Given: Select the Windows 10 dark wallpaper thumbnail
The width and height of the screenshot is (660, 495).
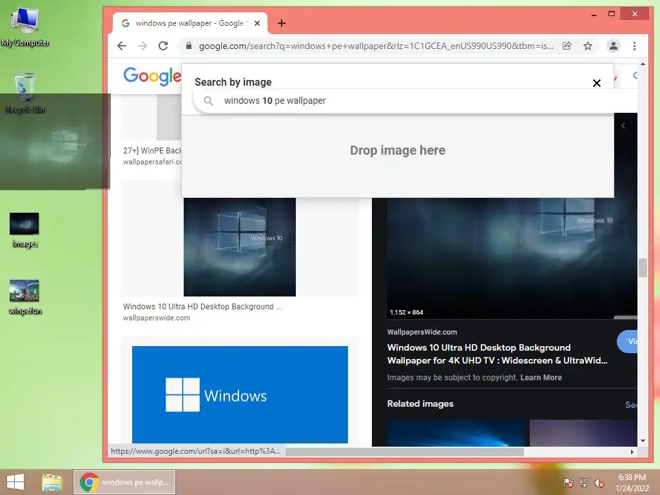Looking at the screenshot, I should point(240,247).
